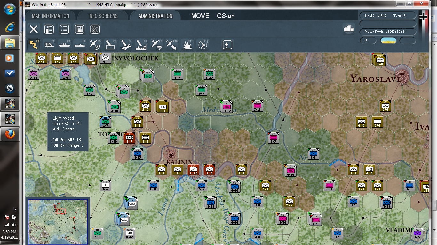Click the F11 explosion icon

tap(187, 45)
